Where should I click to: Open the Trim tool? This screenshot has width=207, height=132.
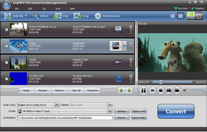click(x=61, y=16)
